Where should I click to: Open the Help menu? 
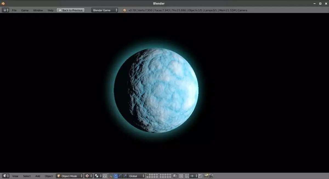(x=50, y=10)
